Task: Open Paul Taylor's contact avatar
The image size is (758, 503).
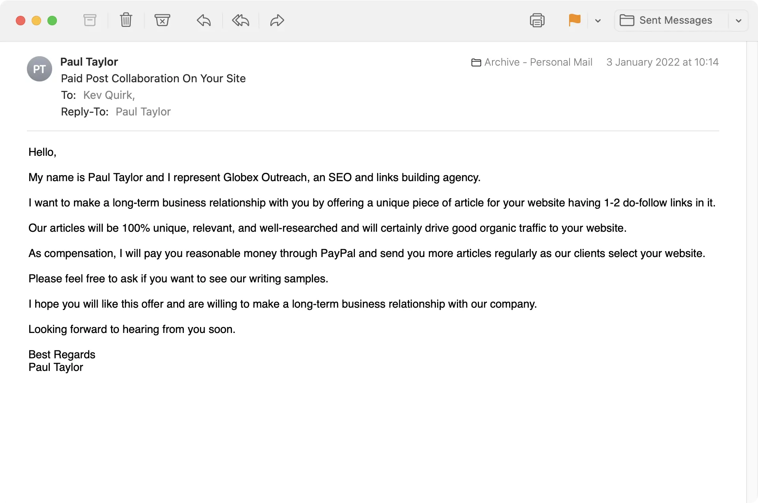Action: [x=39, y=68]
